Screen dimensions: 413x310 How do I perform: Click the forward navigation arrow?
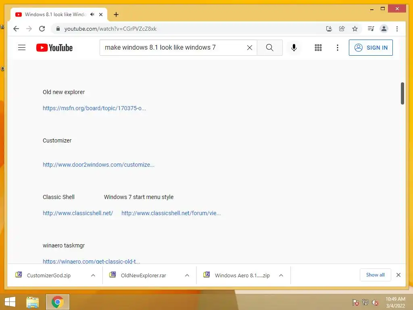pyautogui.click(x=29, y=29)
